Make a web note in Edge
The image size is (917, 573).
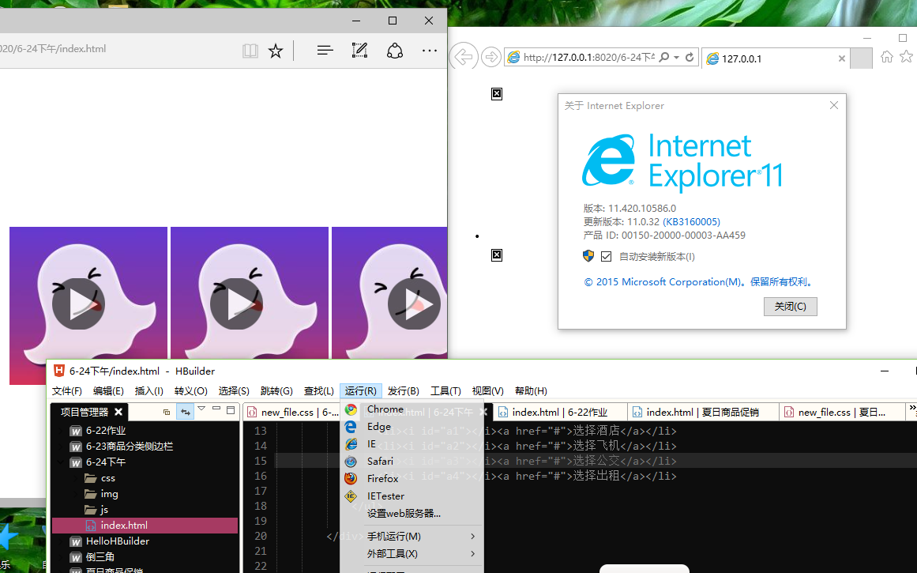point(359,51)
